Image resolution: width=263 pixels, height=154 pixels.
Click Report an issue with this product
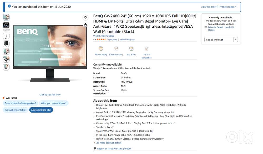pos(114,149)
